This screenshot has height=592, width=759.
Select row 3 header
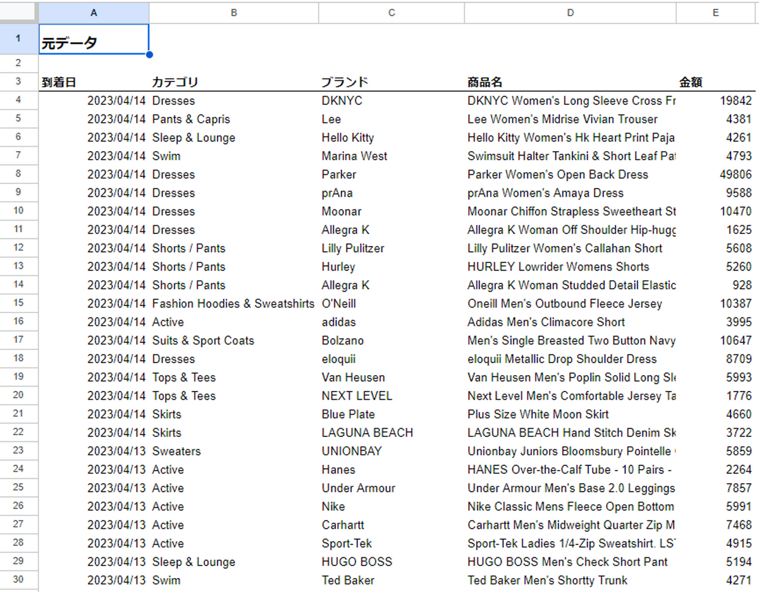point(18,82)
